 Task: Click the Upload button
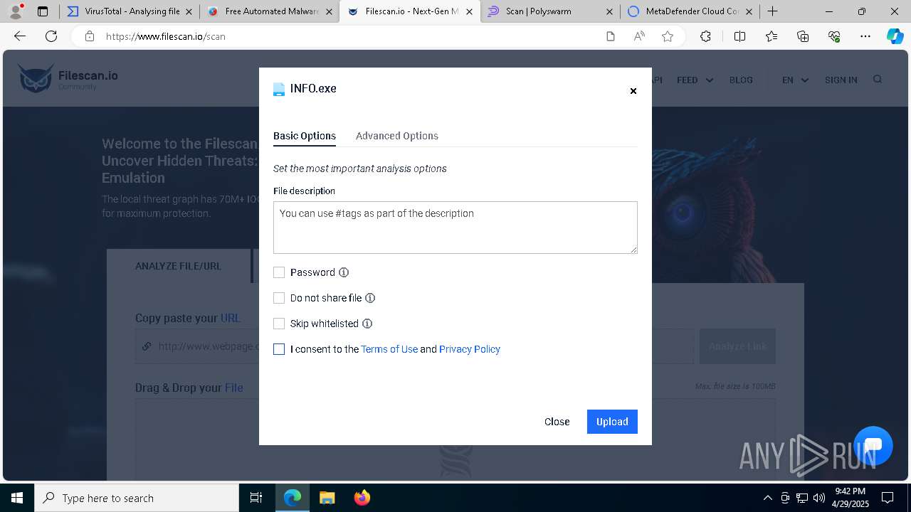[x=612, y=422]
